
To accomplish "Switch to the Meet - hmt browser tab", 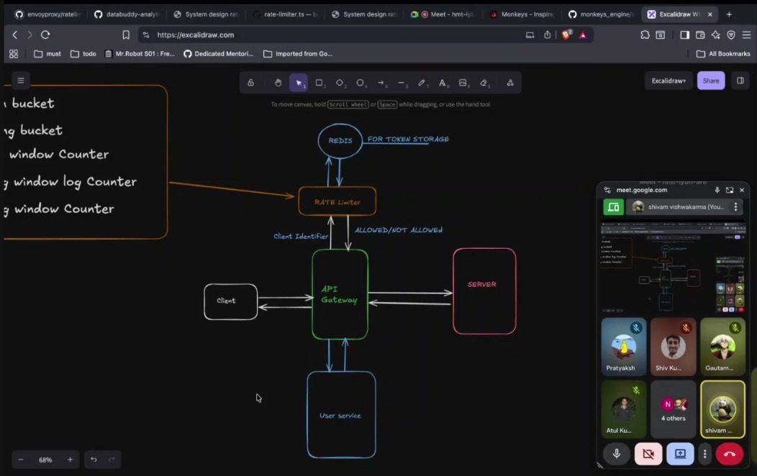I will (443, 14).
